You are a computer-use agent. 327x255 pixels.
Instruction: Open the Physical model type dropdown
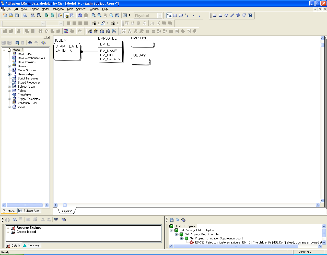coord(159,16)
